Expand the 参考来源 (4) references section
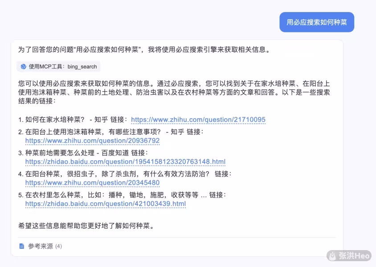376x267 pixels. click(x=40, y=246)
